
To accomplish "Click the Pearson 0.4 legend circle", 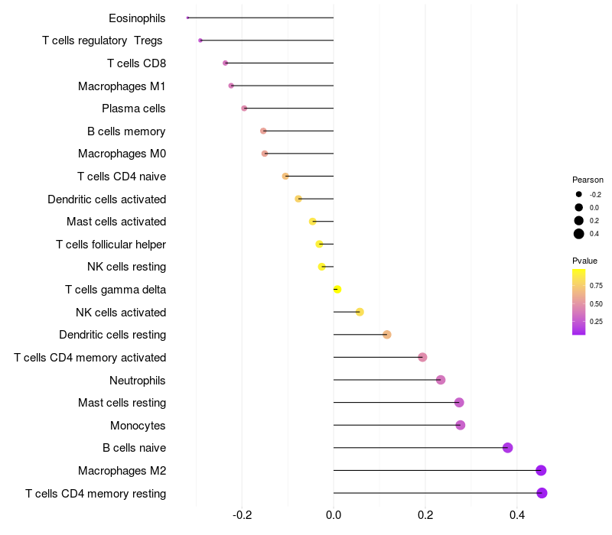I will tap(579, 234).
